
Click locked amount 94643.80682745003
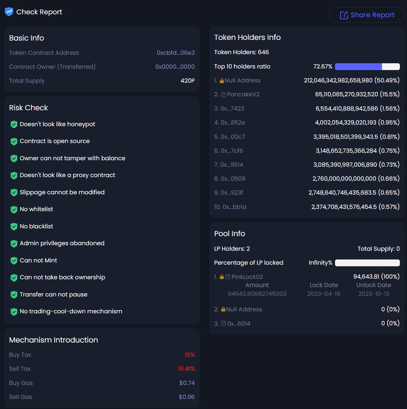click(257, 294)
